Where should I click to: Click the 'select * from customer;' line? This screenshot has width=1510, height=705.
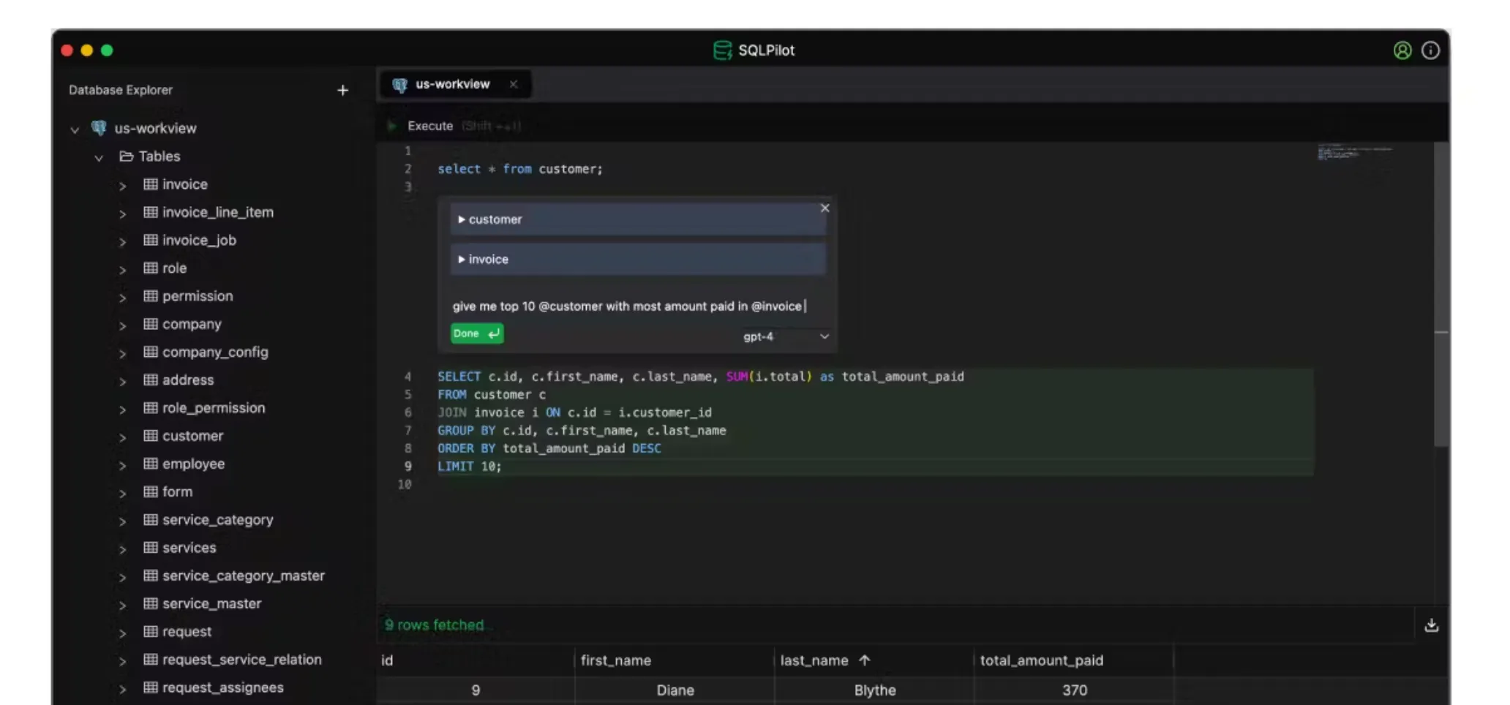tap(520, 169)
